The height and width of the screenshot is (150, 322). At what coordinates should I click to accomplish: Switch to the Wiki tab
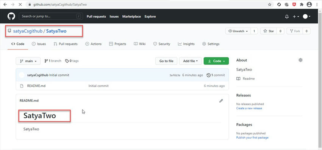tap(140, 44)
